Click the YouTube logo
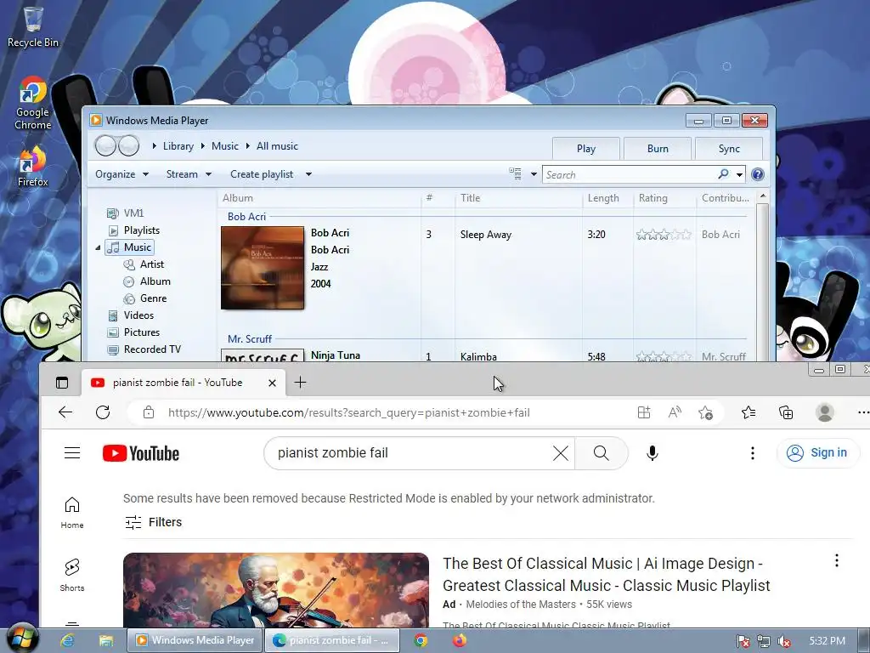Screen dimensions: 870x653 tap(141, 453)
